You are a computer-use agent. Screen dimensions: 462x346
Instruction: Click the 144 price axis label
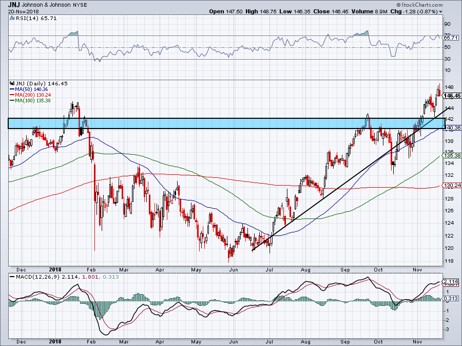[449, 108]
